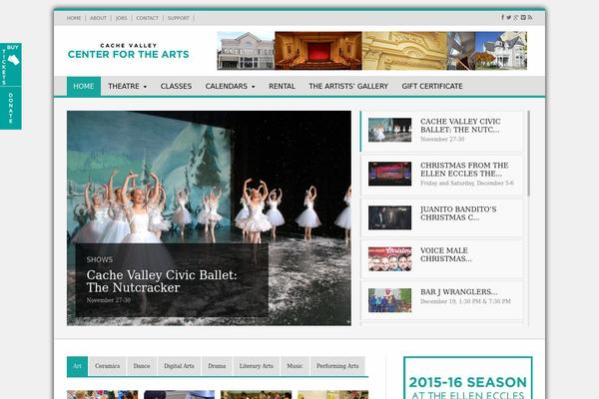This screenshot has width=599, height=399.
Task: Open the Rental navigation item
Action: point(282,87)
